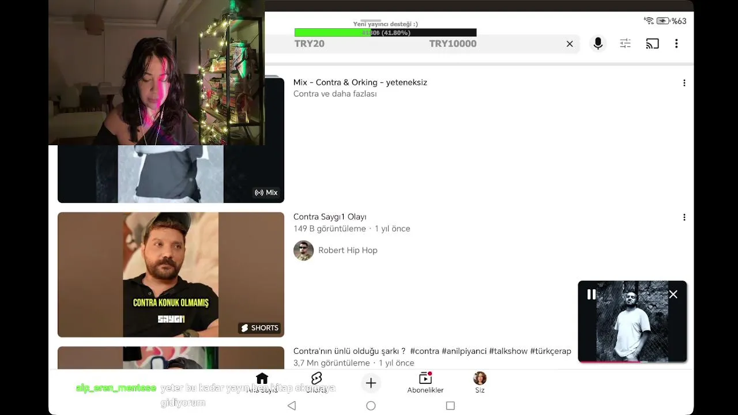Image resolution: width=738 pixels, height=415 pixels.
Task: Open title Mix - Contra & Orking - yeteneksiz
Action: click(x=360, y=82)
